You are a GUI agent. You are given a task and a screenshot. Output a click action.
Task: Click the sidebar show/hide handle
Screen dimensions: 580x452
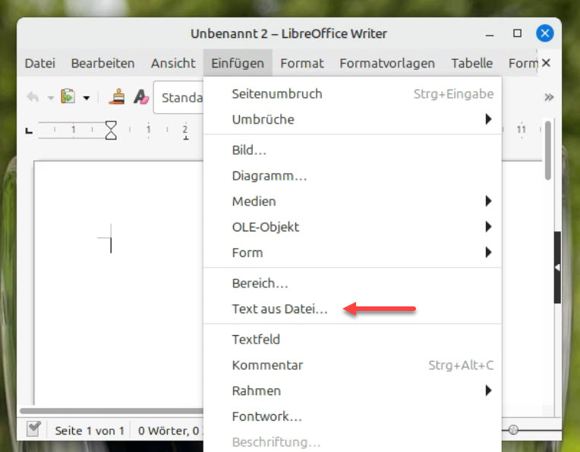point(557,268)
